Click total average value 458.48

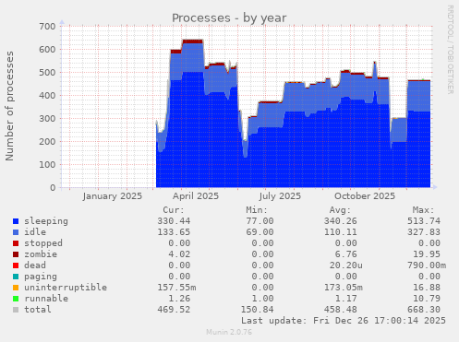click(x=341, y=310)
